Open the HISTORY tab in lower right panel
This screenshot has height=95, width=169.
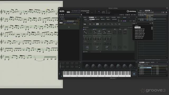point(152,63)
